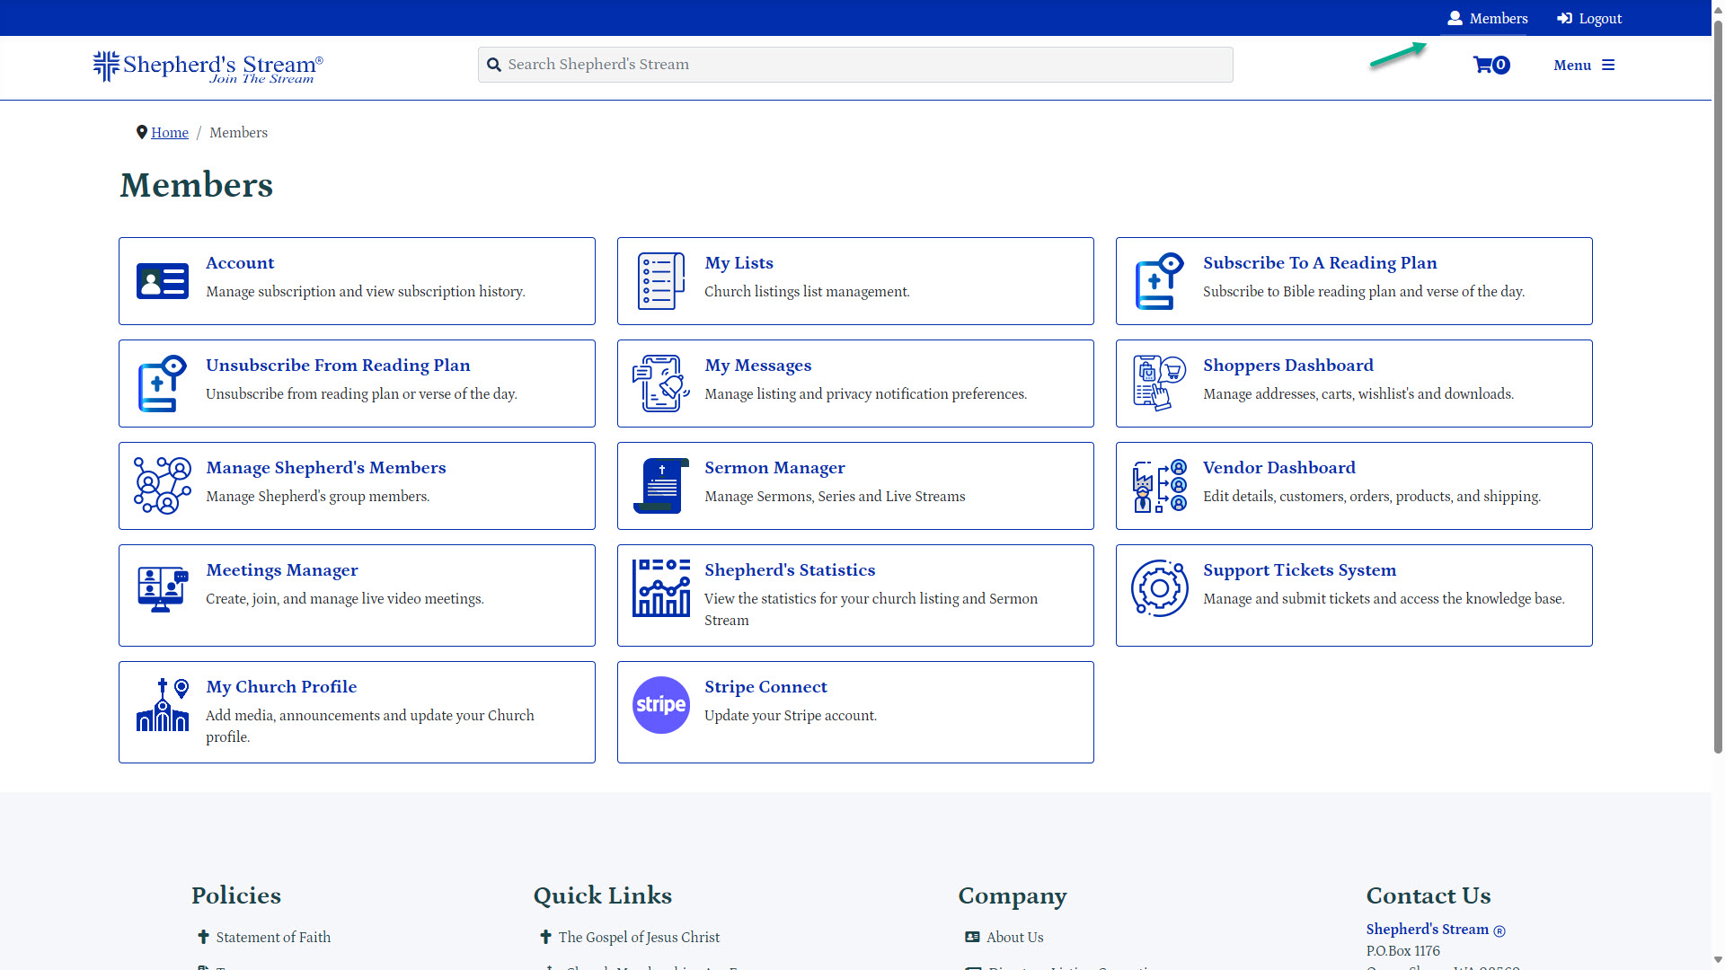
Task: Open the Sermon Manager icon
Action: pos(661,486)
